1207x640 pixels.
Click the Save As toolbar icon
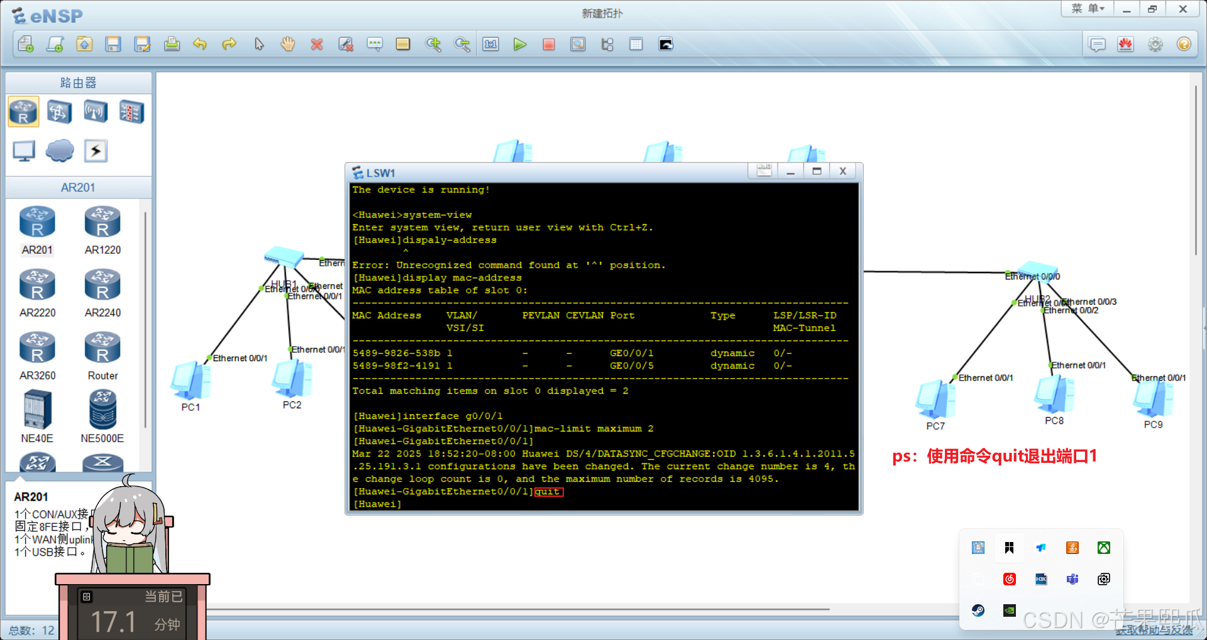[143, 44]
